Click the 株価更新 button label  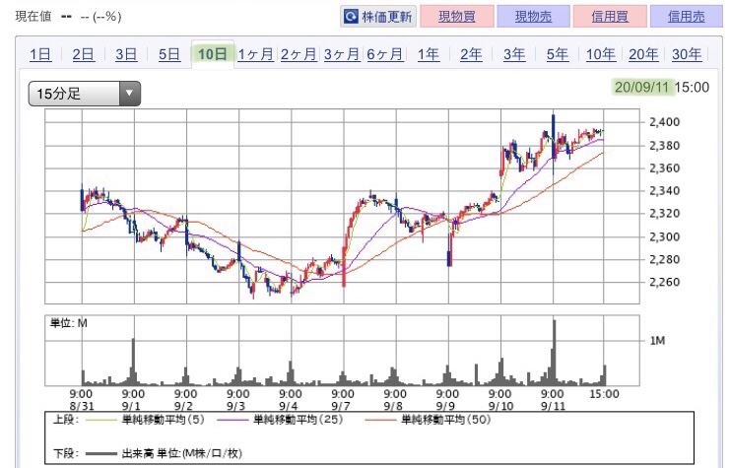pyautogui.click(x=386, y=17)
